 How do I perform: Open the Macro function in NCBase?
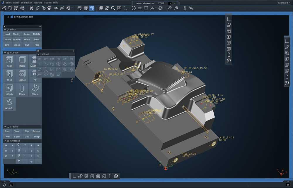coord(22,61)
